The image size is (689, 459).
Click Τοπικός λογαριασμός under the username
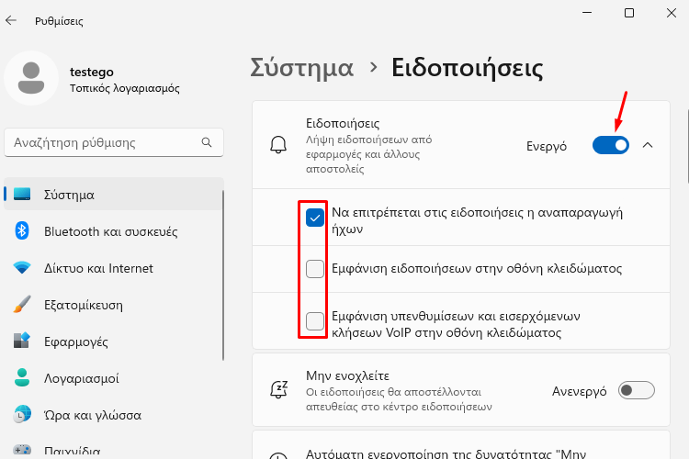(x=125, y=88)
